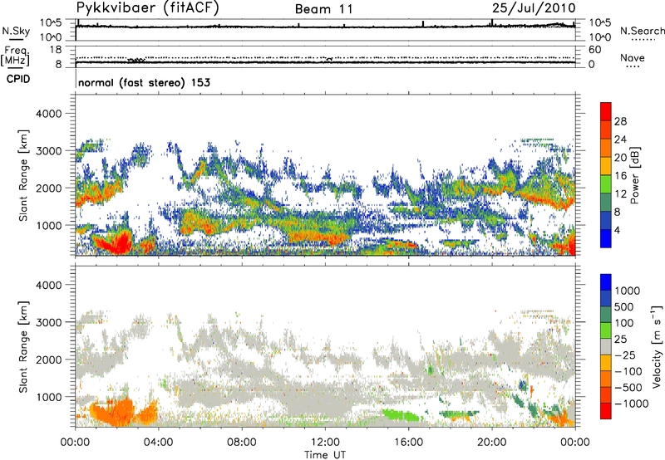Screen dimensions: 665x460
Task: Select the 'CPID' row label
Action: (x=18, y=79)
